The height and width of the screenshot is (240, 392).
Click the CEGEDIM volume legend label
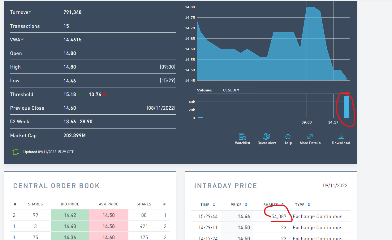(231, 90)
